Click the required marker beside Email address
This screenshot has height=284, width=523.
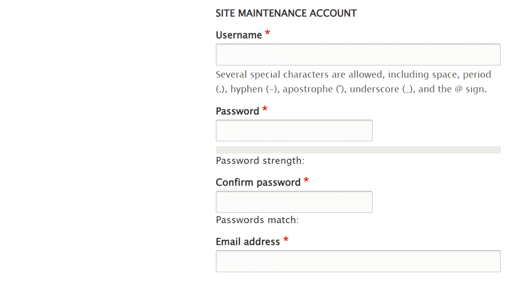click(x=286, y=240)
